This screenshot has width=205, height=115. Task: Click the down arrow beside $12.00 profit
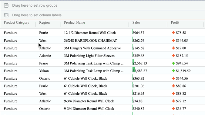(x=173, y=48)
